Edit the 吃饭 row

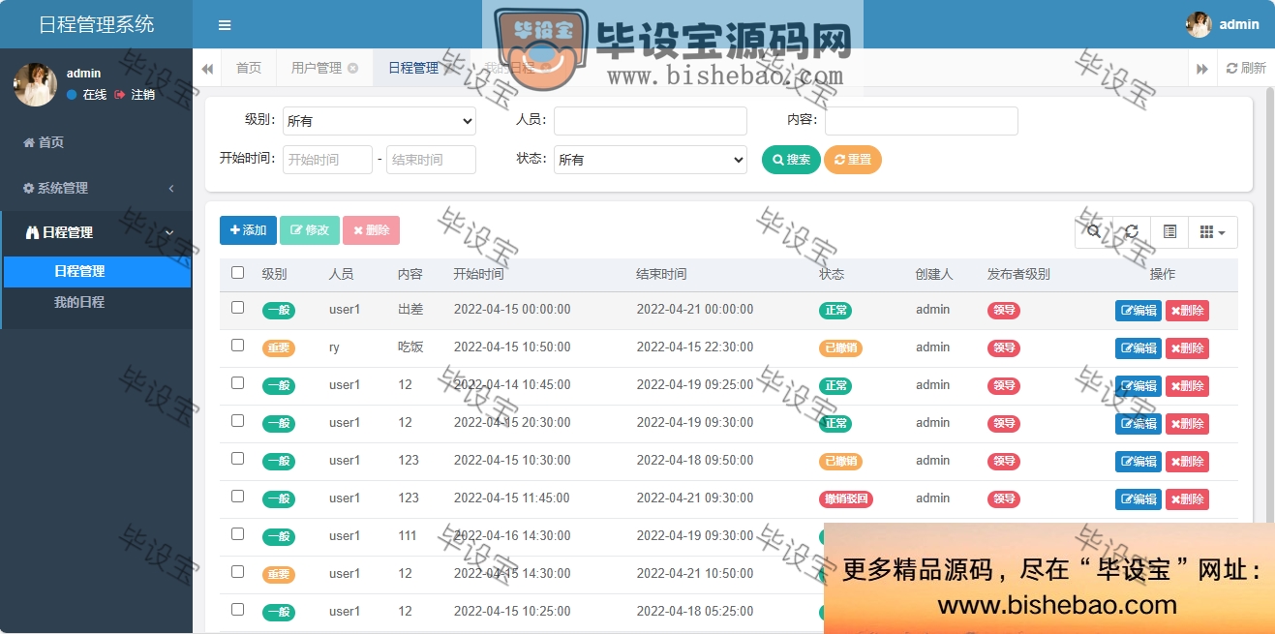coord(1138,348)
